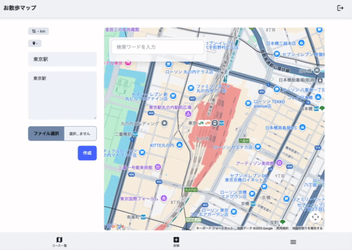The image size is (352, 250).
Task: Click the 日本橋 station icon
Action: (x=316, y=109)
